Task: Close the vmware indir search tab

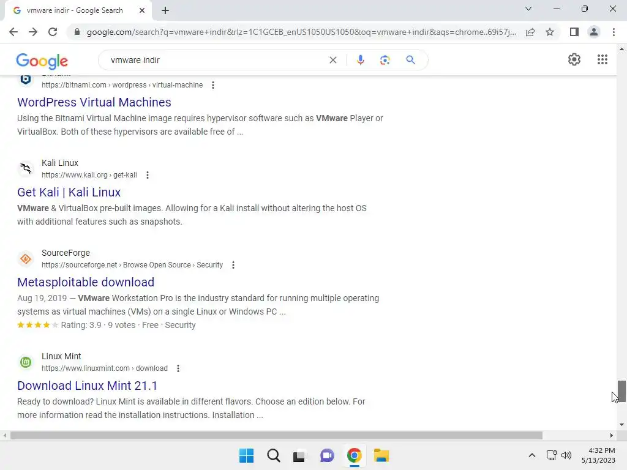Action: point(142,10)
